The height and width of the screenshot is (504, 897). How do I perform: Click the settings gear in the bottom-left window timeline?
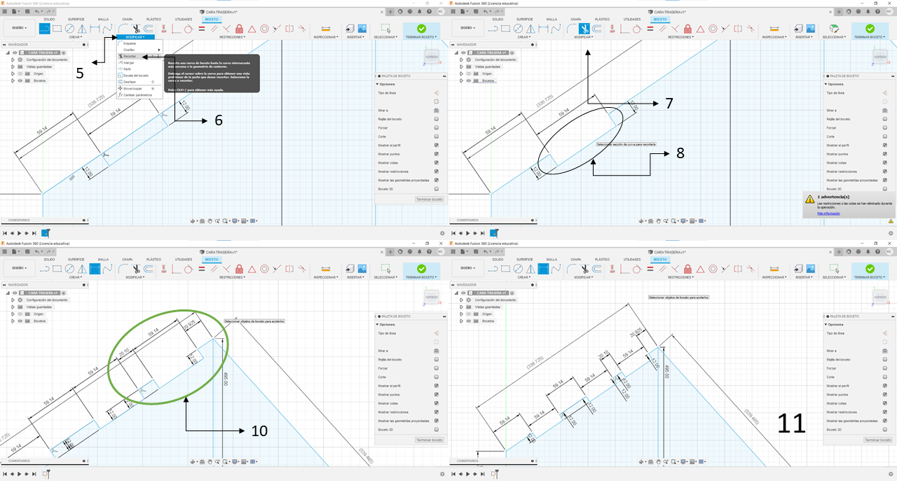442,474
